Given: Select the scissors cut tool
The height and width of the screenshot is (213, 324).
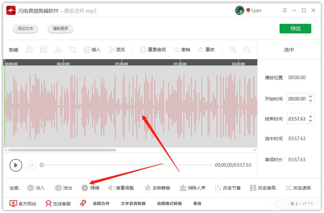Looking at the screenshot, I should (58, 50).
